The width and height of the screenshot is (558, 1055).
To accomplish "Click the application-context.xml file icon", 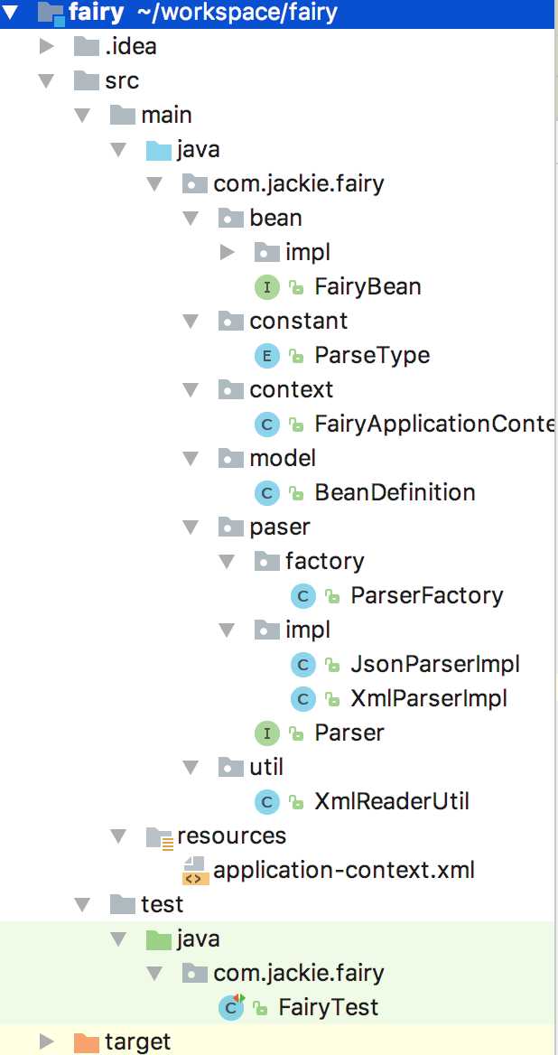I will tap(196, 870).
